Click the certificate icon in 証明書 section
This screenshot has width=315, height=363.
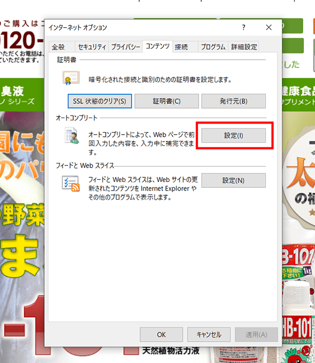click(x=71, y=78)
